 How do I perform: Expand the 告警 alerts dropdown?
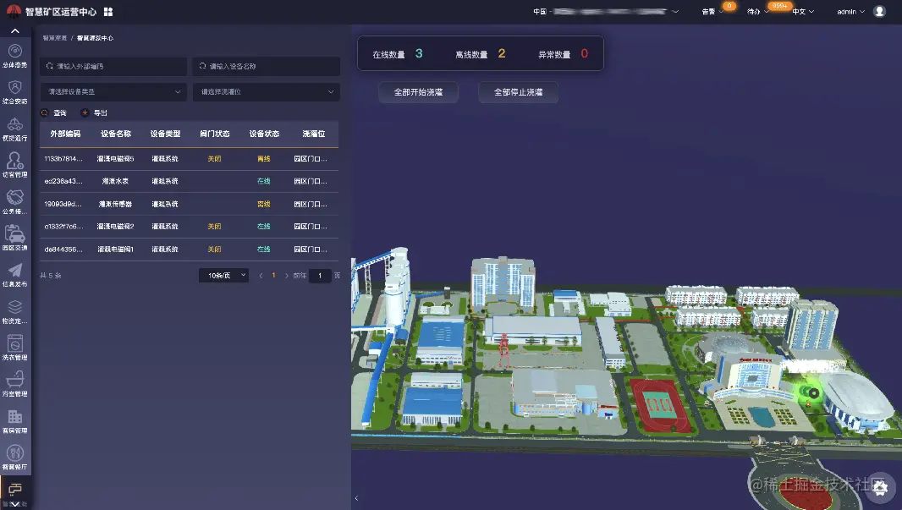712,12
